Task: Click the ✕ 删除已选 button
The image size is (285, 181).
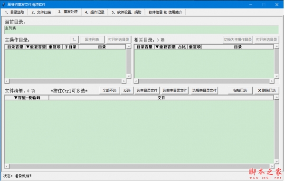Action: pos(267,90)
